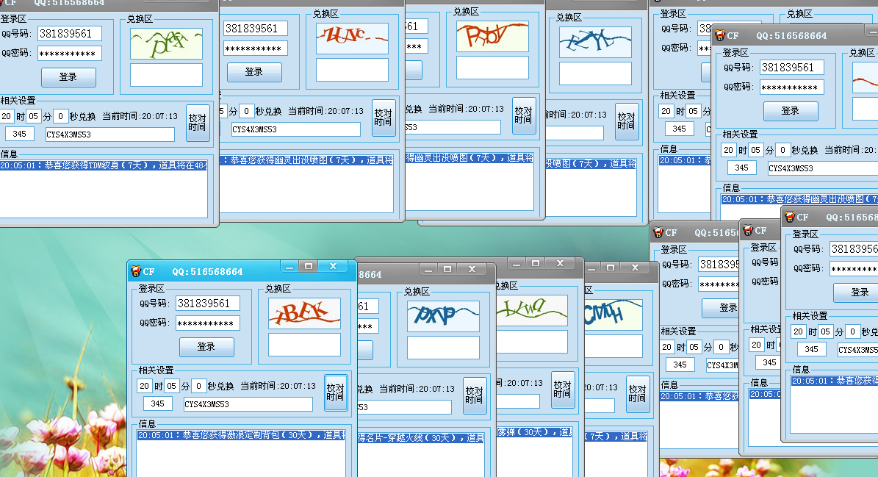
Task: Focus the QQ密码 field in the top-right titled window
Action: (x=792, y=87)
